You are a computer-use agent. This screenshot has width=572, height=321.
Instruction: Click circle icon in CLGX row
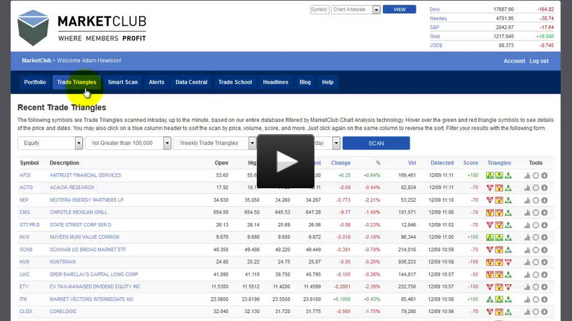(x=536, y=312)
